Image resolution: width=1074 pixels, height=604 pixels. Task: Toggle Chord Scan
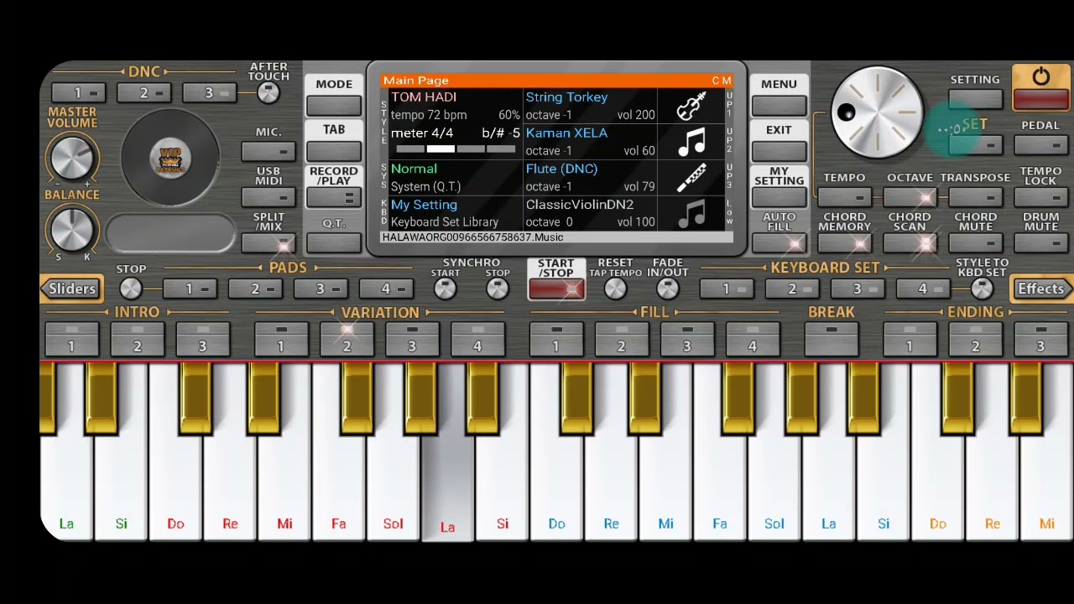point(910,243)
